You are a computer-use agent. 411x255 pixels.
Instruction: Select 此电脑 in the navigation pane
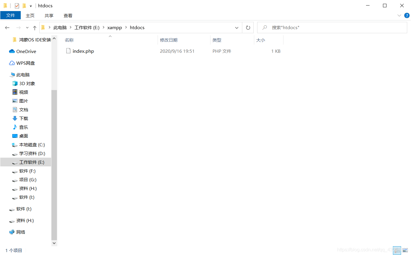(x=23, y=75)
